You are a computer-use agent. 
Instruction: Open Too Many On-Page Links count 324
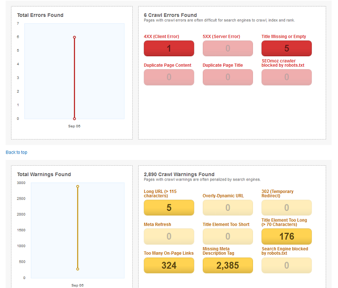pos(169,265)
